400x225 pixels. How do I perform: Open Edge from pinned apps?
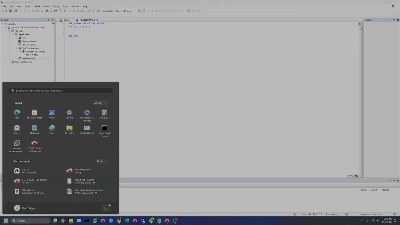(17, 114)
